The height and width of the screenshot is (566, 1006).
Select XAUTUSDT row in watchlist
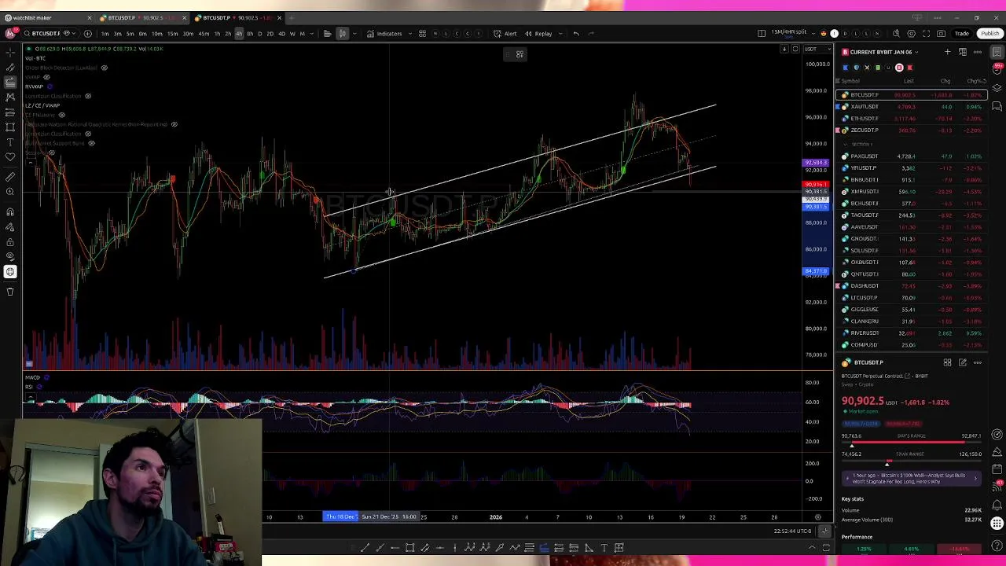(x=912, y=107)
